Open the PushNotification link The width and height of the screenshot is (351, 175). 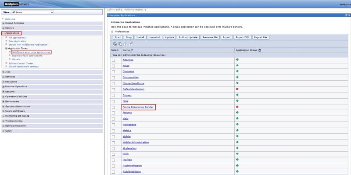point(132,166)
